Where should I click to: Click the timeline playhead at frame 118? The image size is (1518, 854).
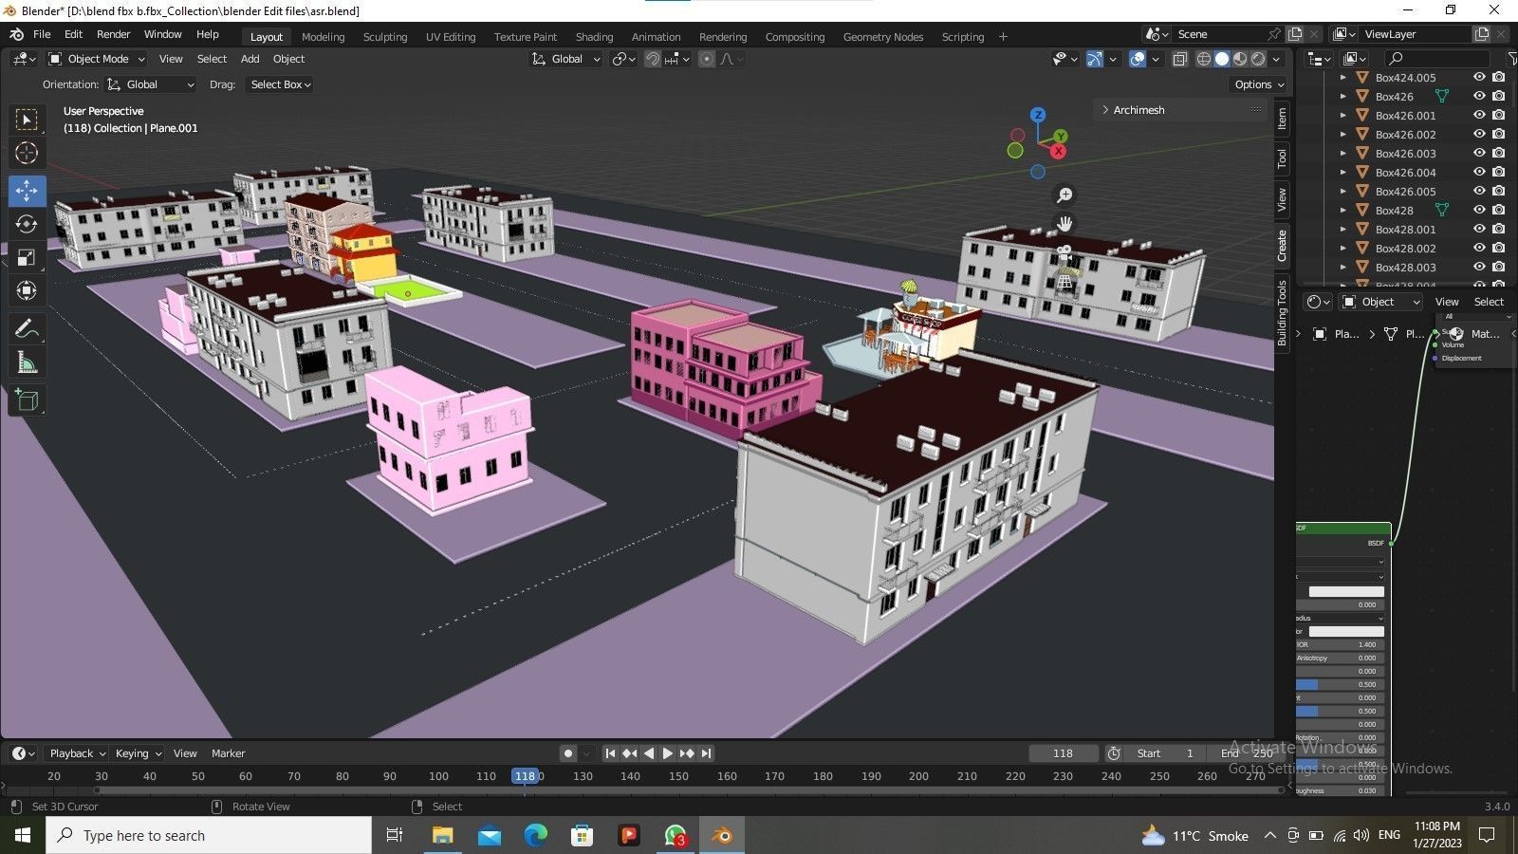tap(525, 776)
